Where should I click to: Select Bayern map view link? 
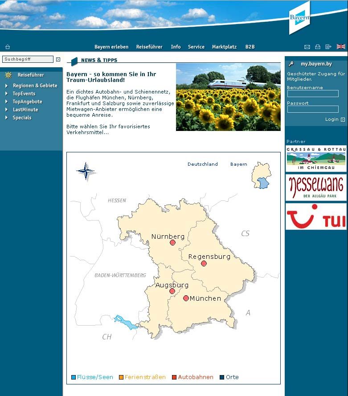tap(239, 164)
